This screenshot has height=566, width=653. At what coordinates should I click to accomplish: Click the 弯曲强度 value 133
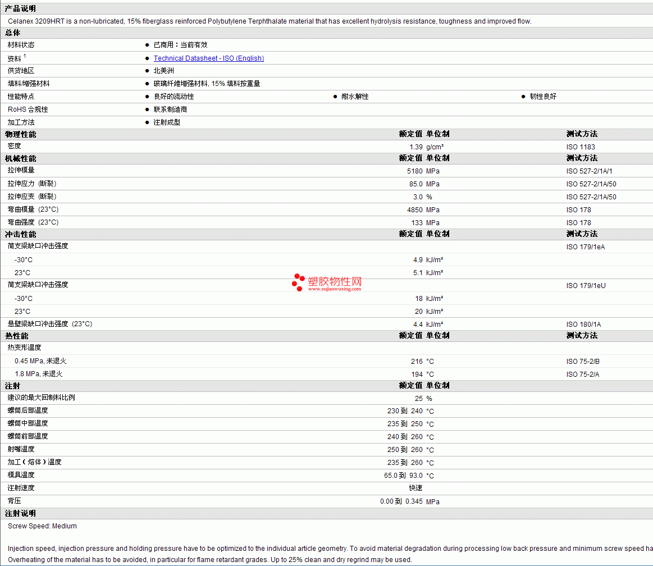(x=417, y=223)
